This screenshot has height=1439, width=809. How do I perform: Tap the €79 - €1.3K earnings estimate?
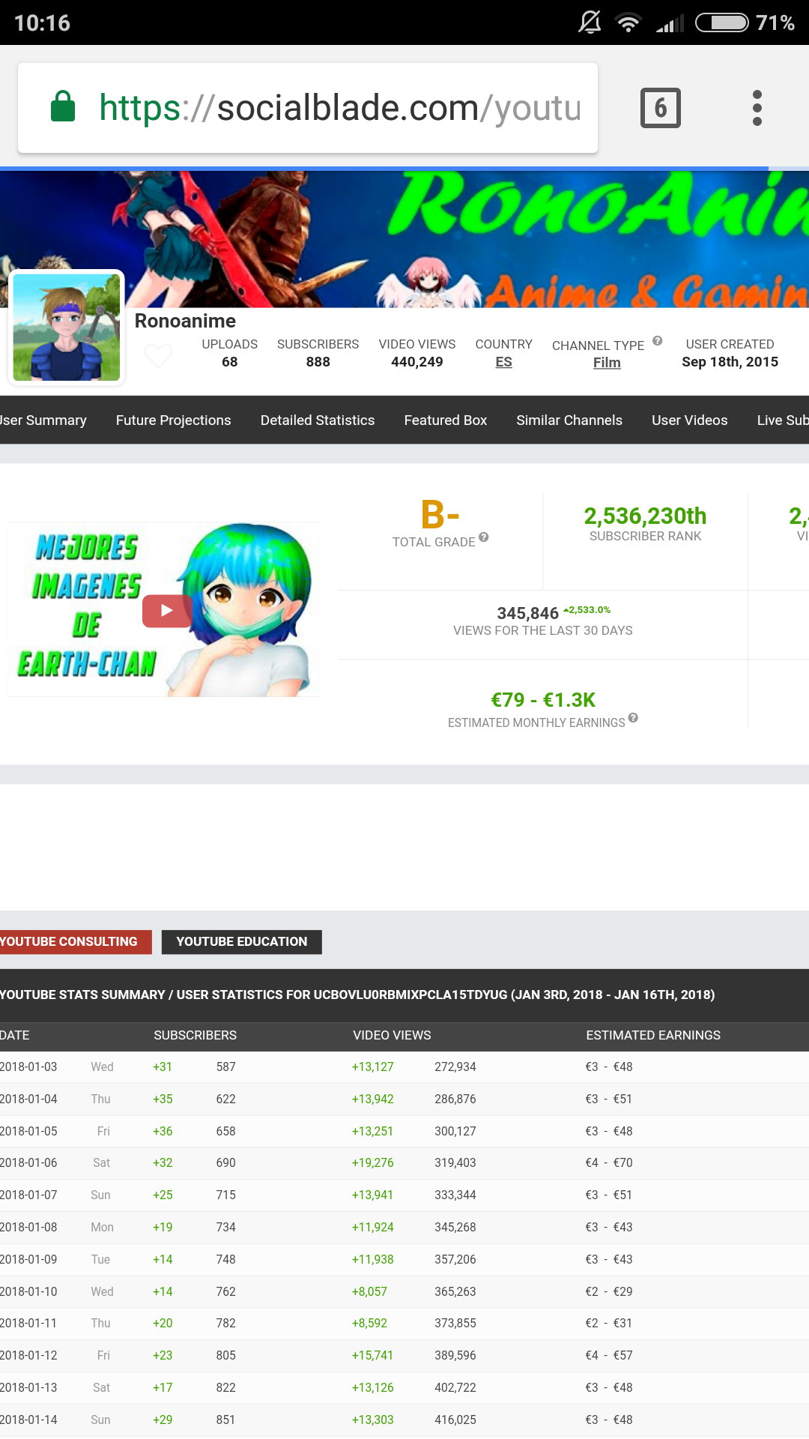tap(543, 700)
